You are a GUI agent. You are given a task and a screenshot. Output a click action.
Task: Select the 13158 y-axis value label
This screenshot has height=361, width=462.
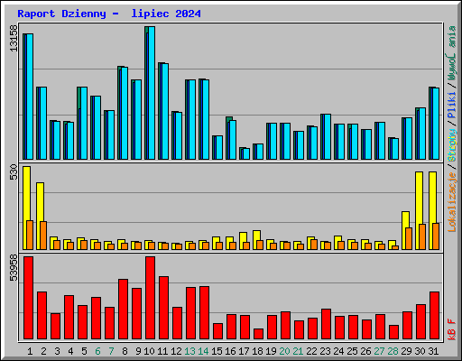14,38
